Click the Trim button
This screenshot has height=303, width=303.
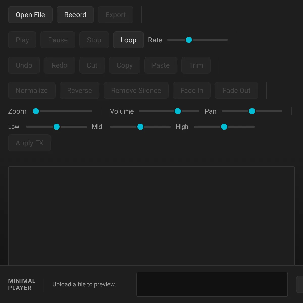pyautogui.click(x=196, y=65)
